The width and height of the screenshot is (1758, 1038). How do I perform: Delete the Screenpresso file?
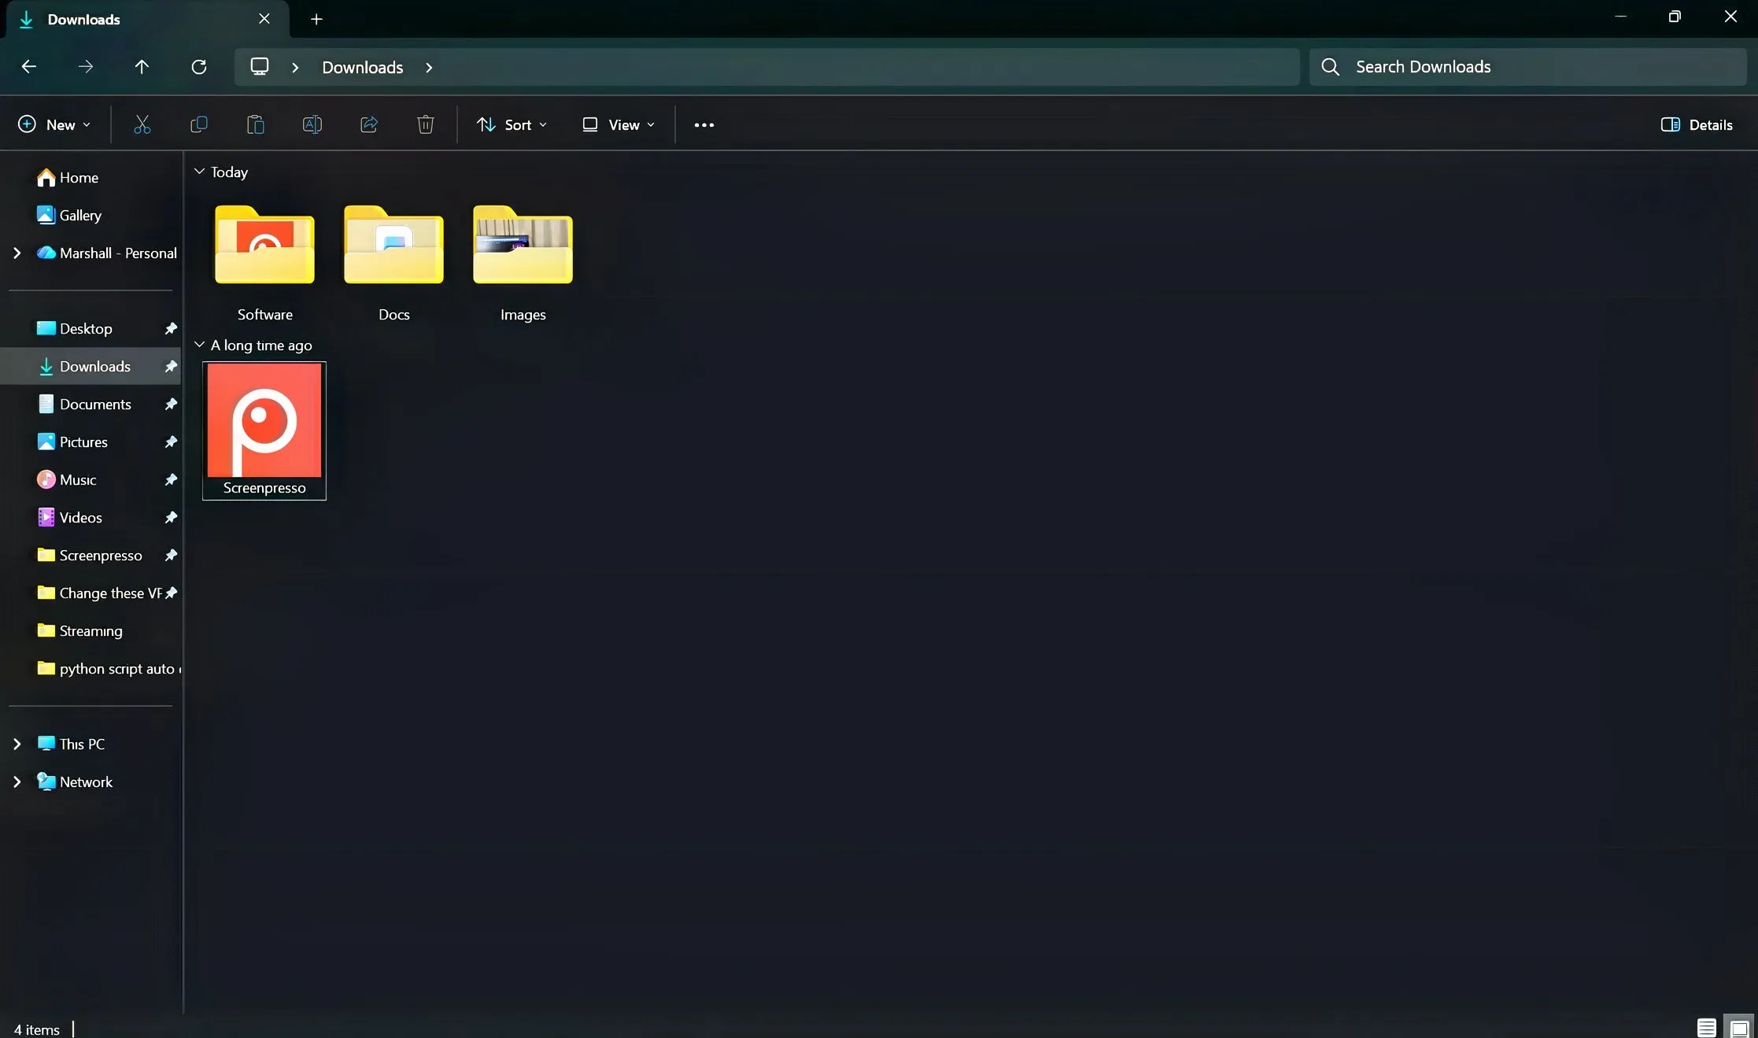point(425,124)
